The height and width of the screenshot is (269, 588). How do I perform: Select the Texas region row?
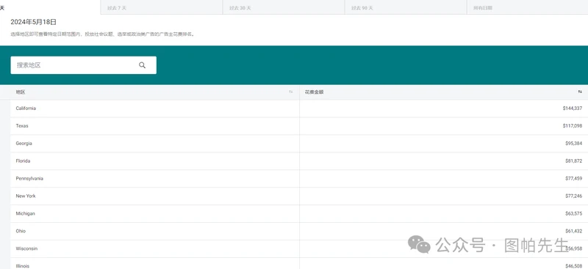tap(299, 126)
